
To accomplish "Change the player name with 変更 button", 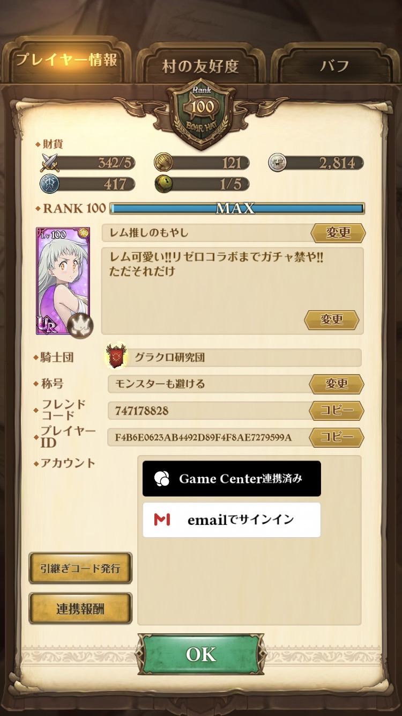I will coord(338,233).
